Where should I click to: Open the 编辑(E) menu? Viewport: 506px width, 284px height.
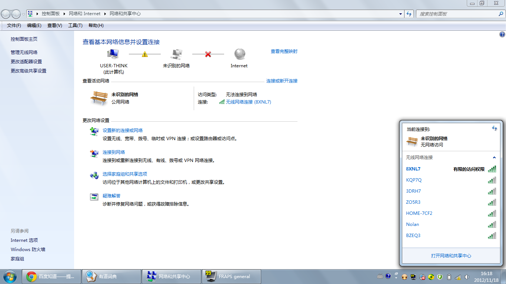pyautogui.click(x=34, y=26)
